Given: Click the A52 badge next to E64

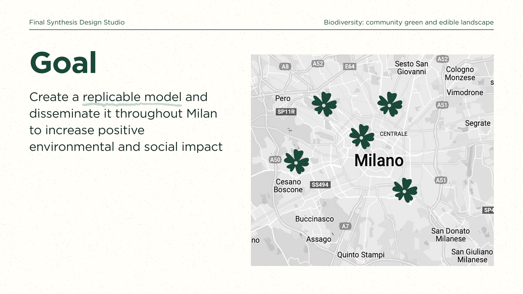Looking at the screenshot, I should coord(318,64).
